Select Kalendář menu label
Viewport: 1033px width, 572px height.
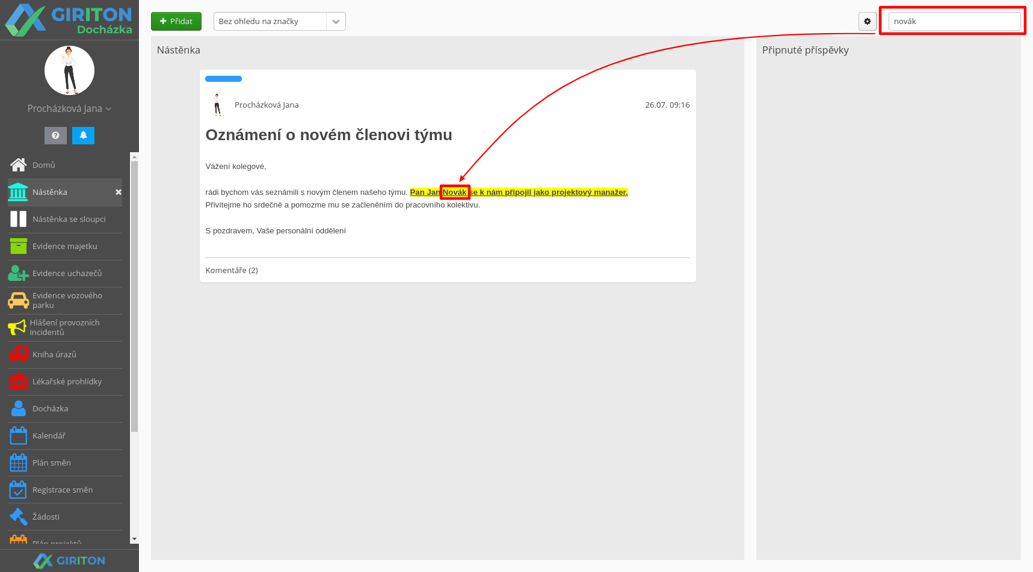click(49, 435)
